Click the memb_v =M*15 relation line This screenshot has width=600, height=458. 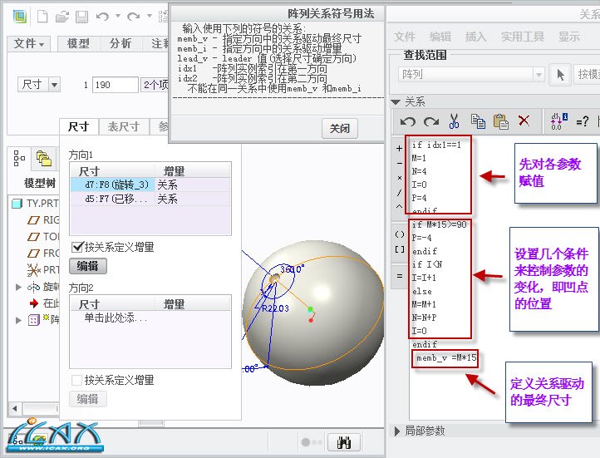pyautogui.click(x=445, y=358)
